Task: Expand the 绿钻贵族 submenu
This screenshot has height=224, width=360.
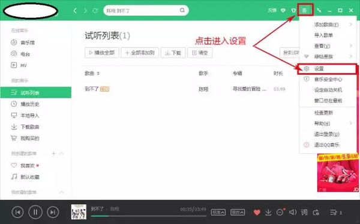Action: (351, 56)
